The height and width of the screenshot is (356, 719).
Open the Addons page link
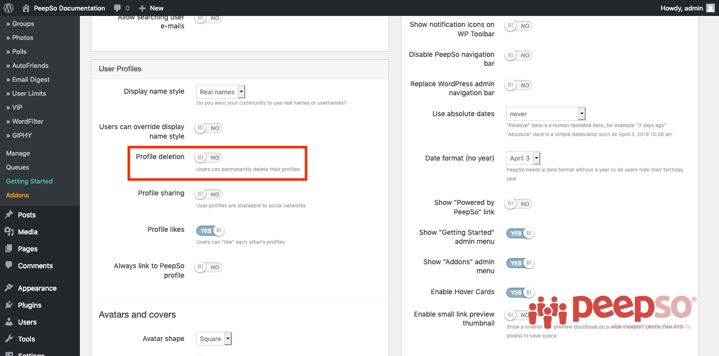click(17, 195)
